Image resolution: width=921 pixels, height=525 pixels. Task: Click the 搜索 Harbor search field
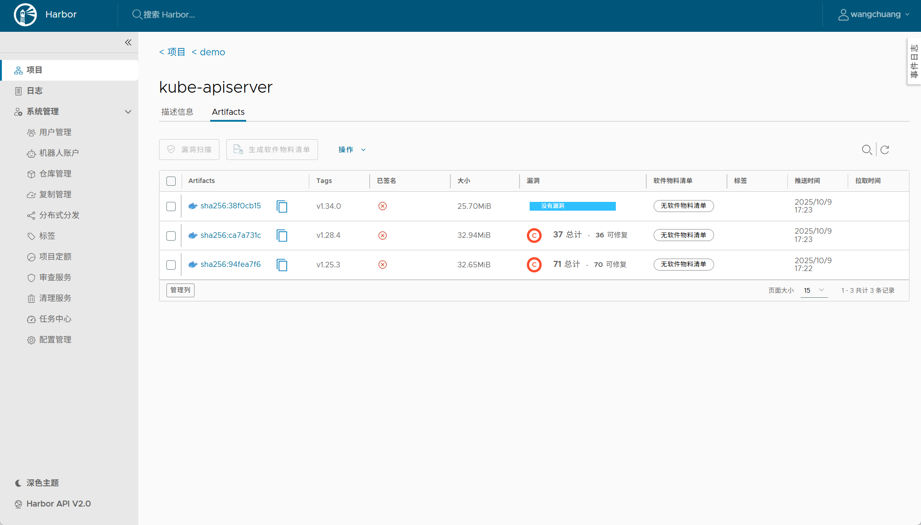[x=169, y=15]
